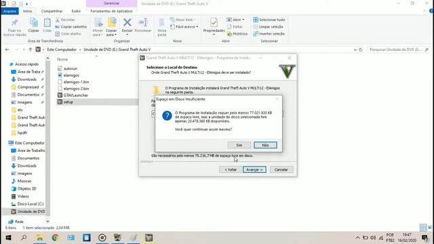The image size is (434, 244).
Task: Select the elamigos file
Action: tap(71, 75)
